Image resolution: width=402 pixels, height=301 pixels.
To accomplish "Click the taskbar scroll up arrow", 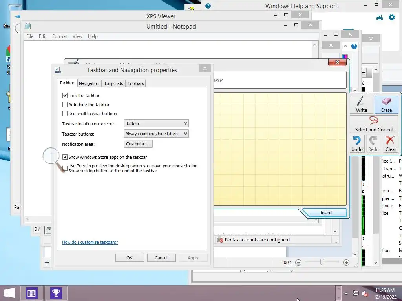I will pyautogui.click(x=338, y=288).
